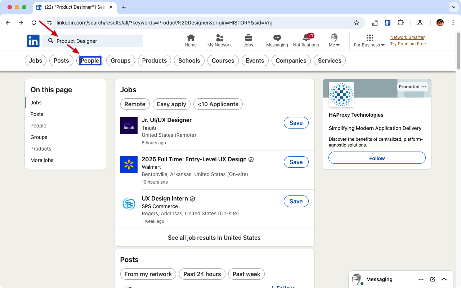Select the Posts filter tab
The width and height of the screenshot is (461, 288).
point(61,60)
